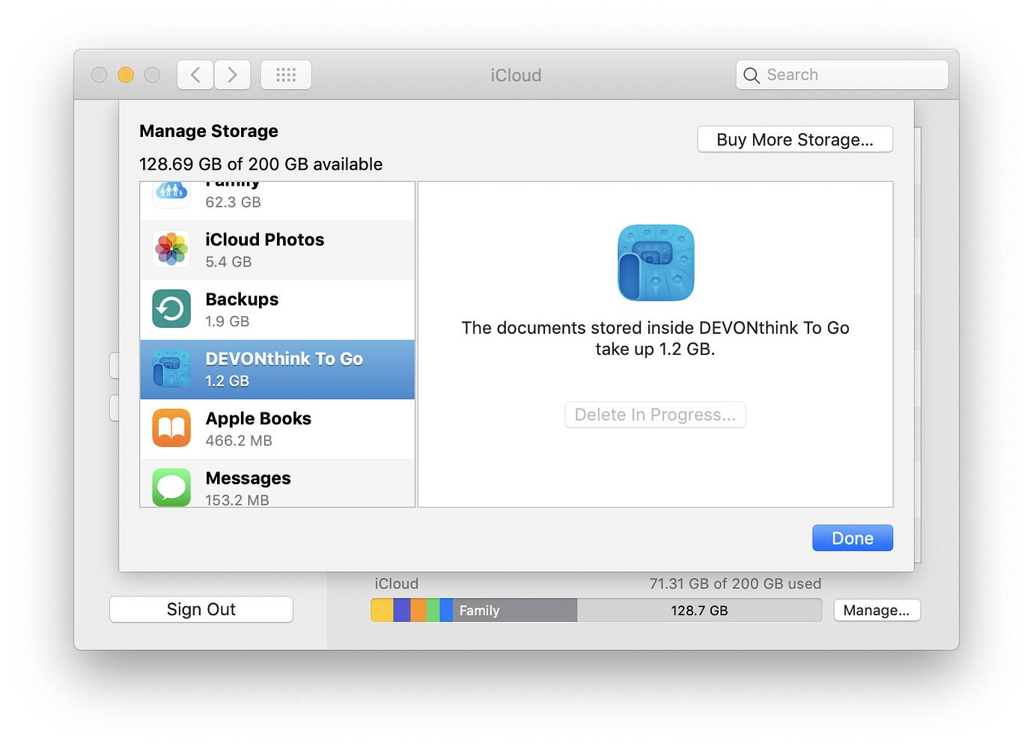Go back with the left chevron button
This screenshot has width=1033, height=747.
195,75
